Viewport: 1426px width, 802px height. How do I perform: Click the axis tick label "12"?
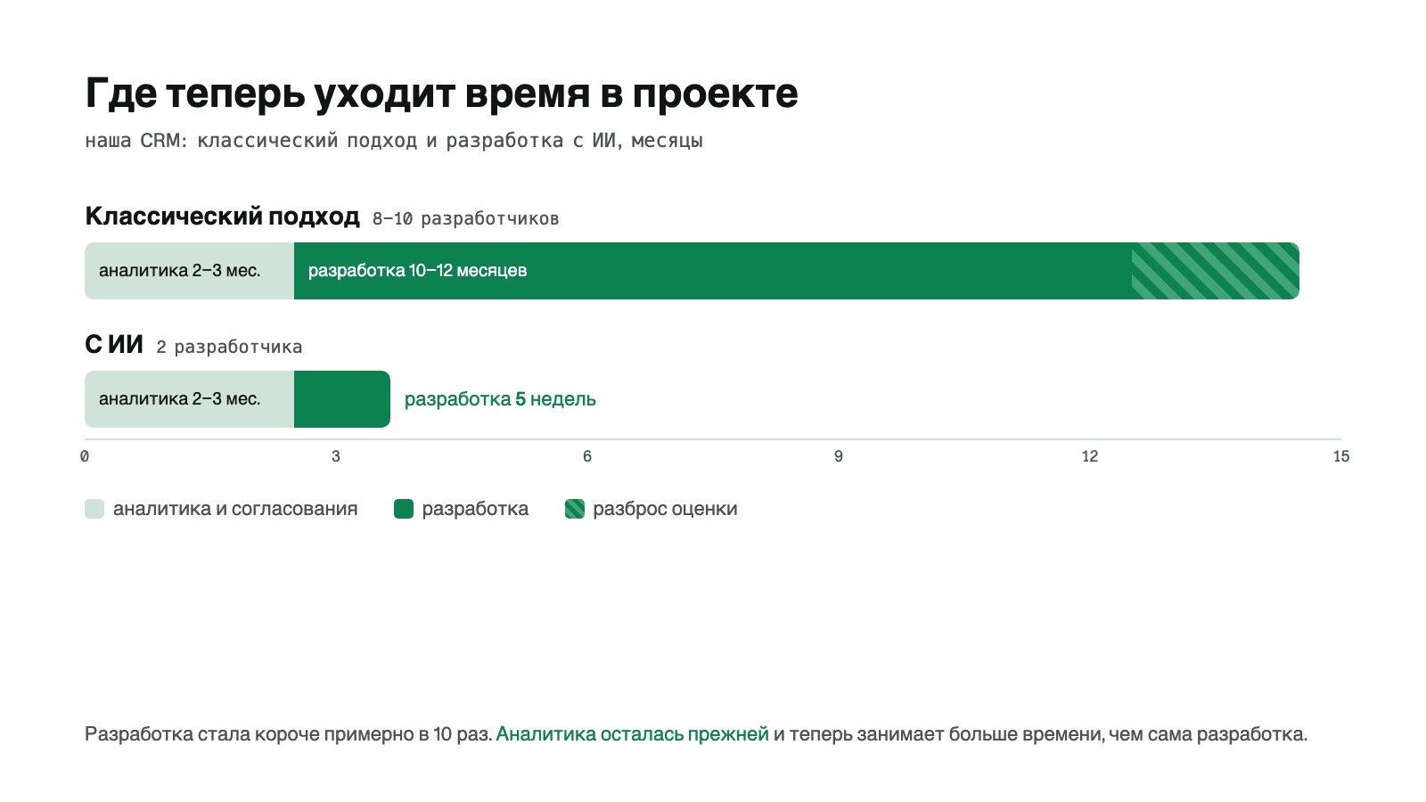tap(1090, 456)
